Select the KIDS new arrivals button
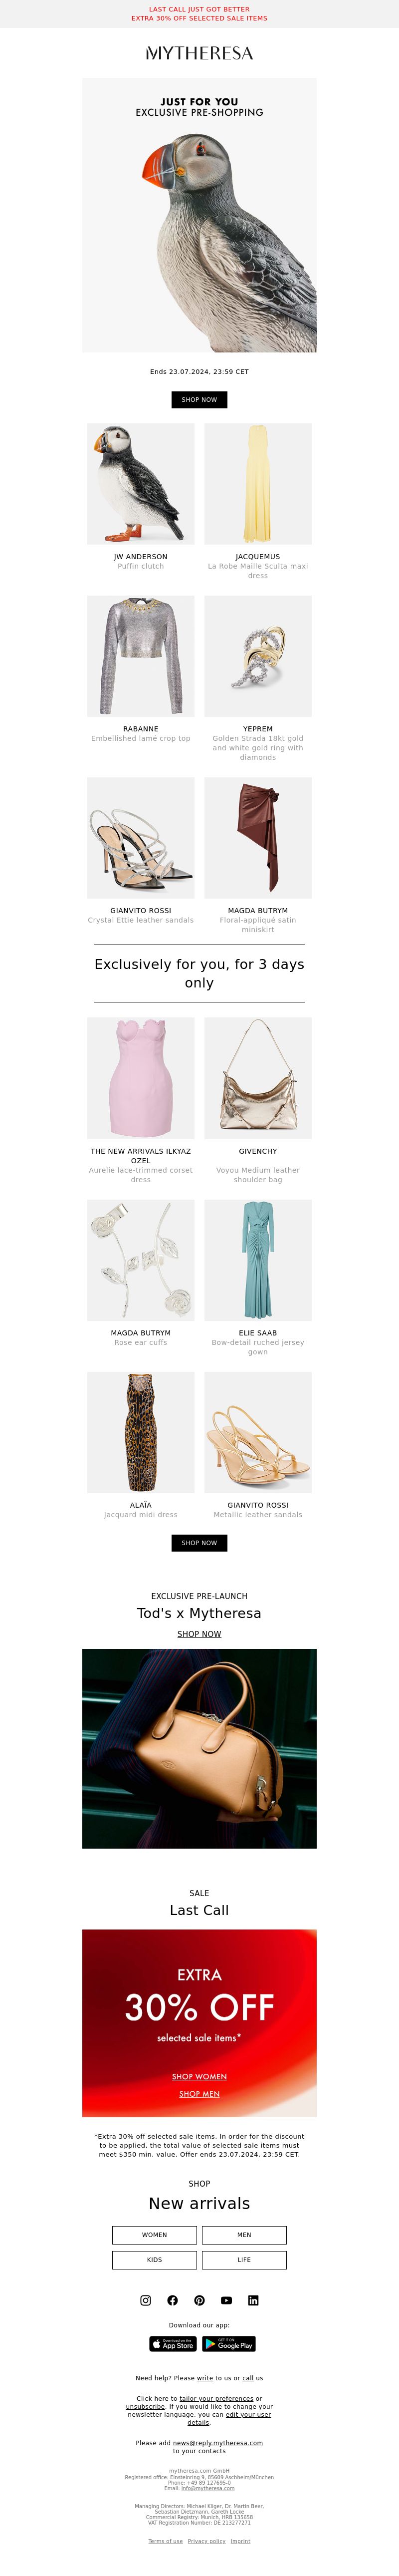 [x=154, y=2259]
